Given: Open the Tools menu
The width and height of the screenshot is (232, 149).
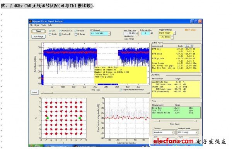Looking at the screenshot, I should 43,25.
